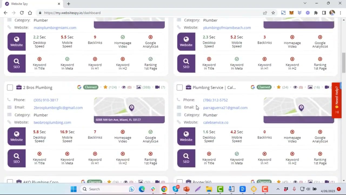The image size is (346, 195).
Task: Click the reviews star for 2 Bros Plumbing
Action: pos(105,87)
